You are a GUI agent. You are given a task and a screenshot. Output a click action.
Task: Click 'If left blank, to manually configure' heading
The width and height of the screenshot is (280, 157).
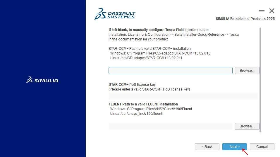159,30
